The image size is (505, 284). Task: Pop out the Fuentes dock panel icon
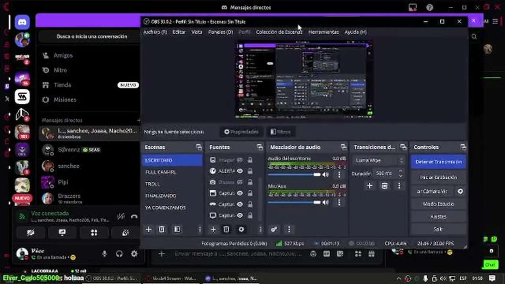pyautogui.click(x=259, y=147)
